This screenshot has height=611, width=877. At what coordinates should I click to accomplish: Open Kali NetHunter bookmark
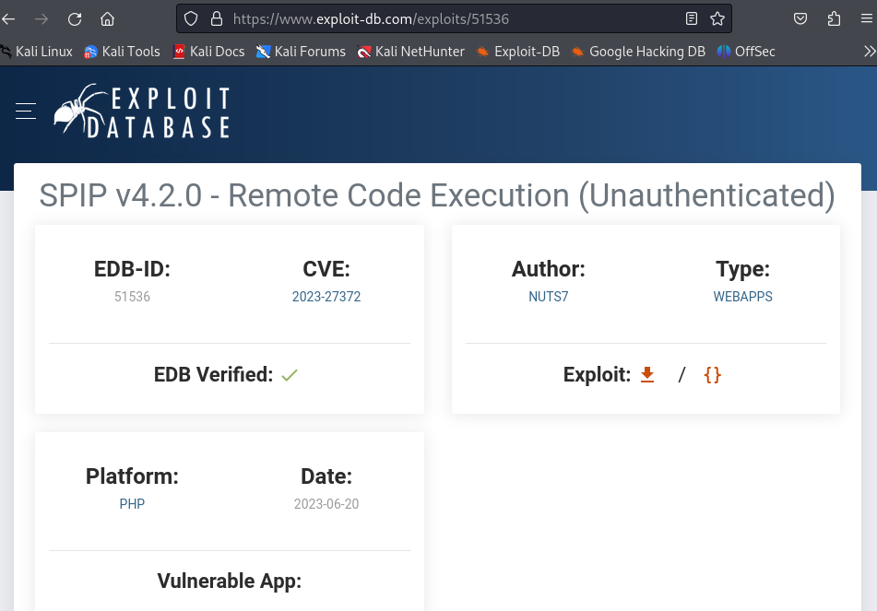click(410, 52)
